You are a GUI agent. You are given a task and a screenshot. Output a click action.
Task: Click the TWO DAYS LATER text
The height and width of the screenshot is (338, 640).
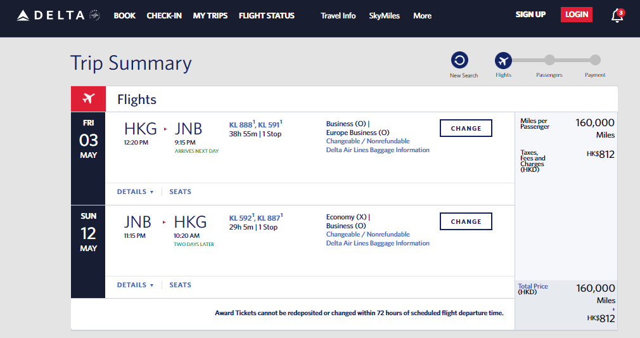pyautogui.click(x=194, y=244)
